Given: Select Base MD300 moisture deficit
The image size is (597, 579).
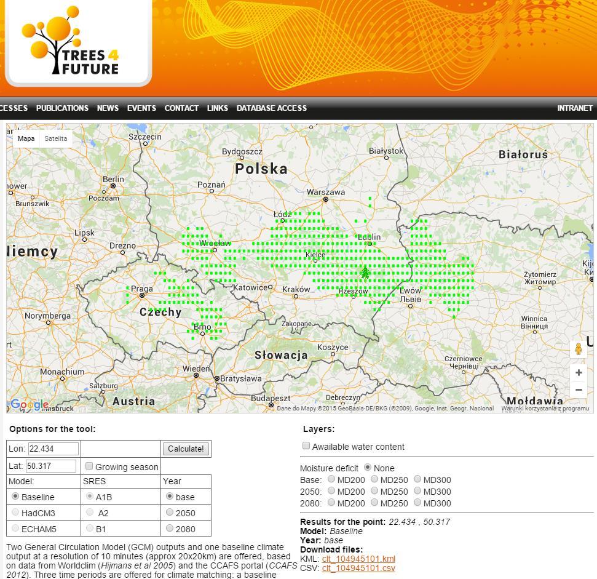Looking at the screenshot, I should [417, 479].
